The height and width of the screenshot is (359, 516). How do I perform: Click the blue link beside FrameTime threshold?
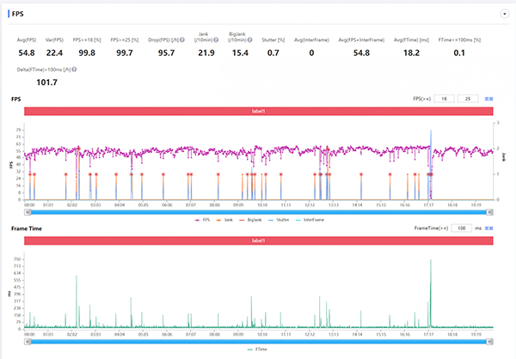pyautogui.click(x=489, y=228)
